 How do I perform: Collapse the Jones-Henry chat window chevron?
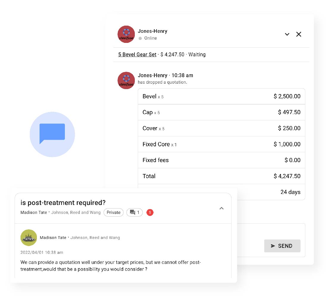(287, 34)
